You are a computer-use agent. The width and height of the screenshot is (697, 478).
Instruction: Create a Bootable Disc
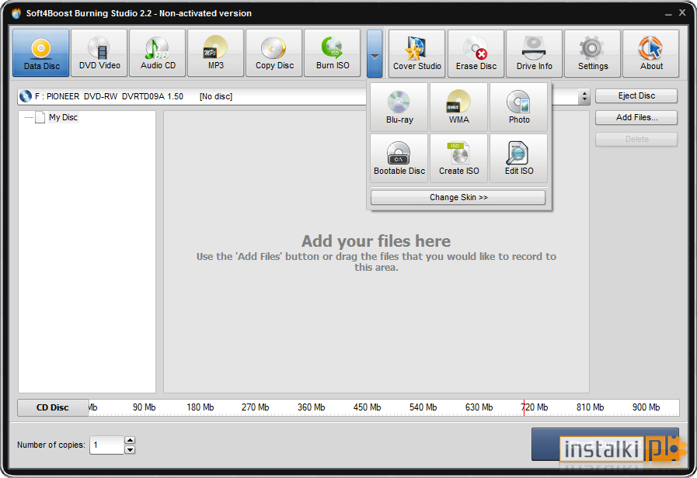click(399, 158)
